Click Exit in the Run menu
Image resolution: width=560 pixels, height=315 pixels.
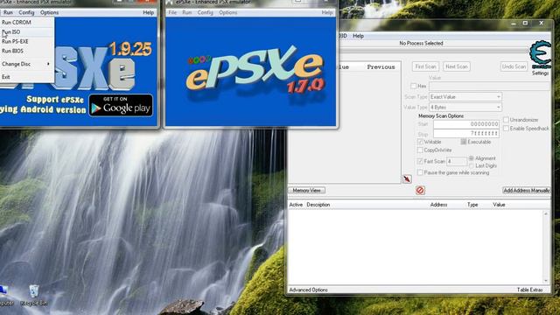click(x=6, y=77)
